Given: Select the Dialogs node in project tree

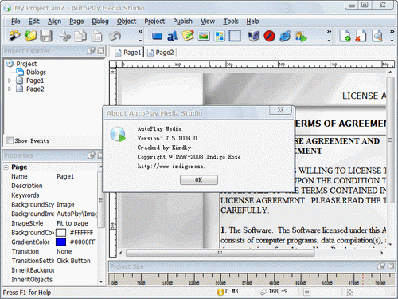Looking at the screenshot, I should tap(36, 72).
